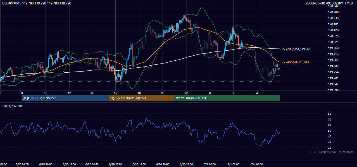Click hour label 12 under the price chart
The image size is (357, 167).
[x=69, y=93]
